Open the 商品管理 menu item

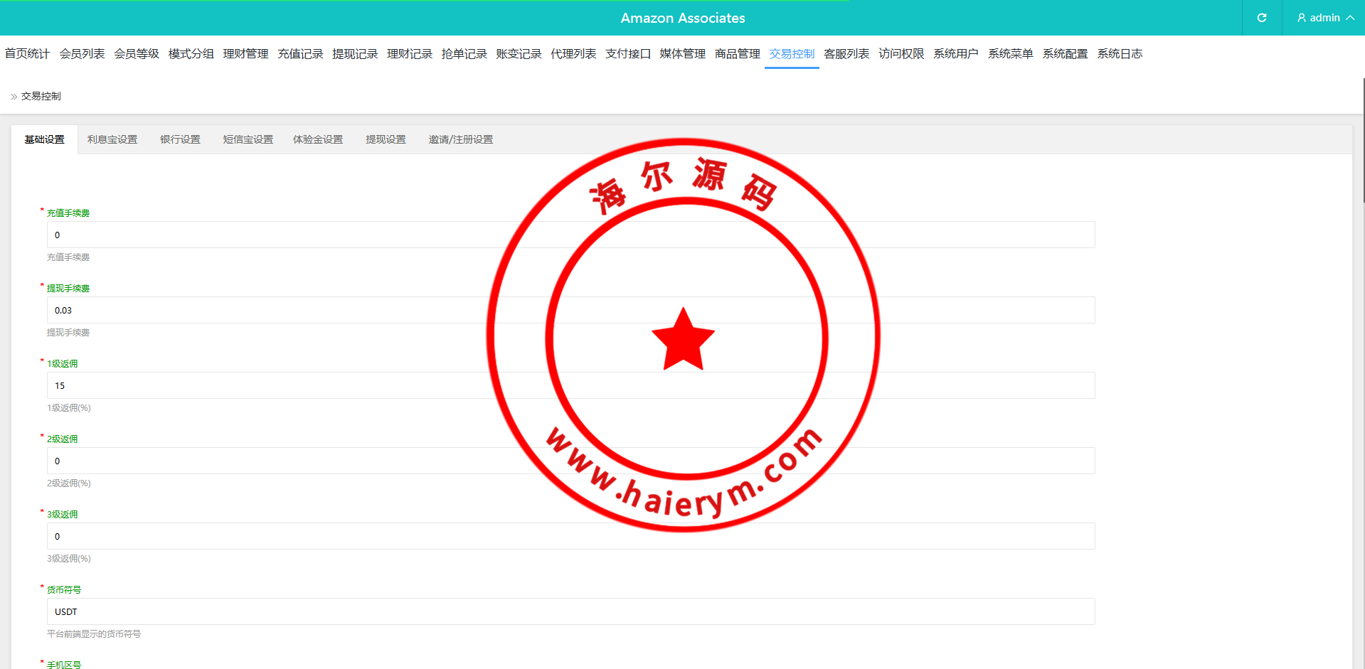click(737, 54)
